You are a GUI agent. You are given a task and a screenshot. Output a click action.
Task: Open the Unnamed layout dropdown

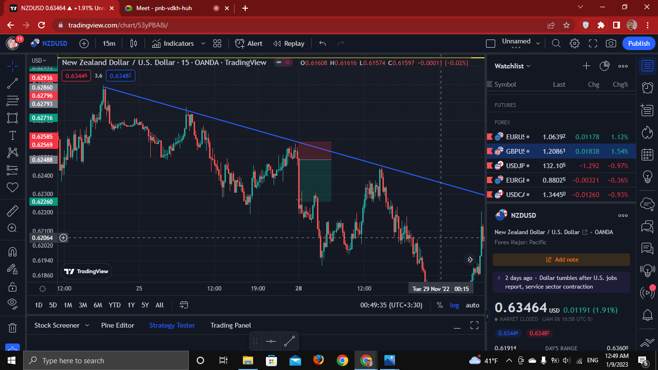click(521, 43)
